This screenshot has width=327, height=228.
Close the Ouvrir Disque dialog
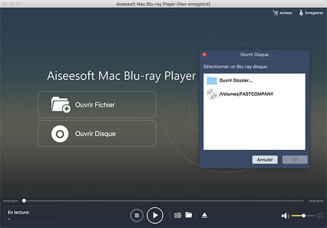(204, 54)
